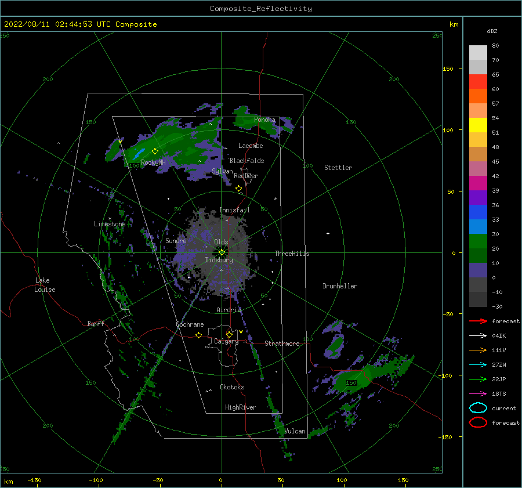Click the yellow diamond marker above Calgary label
The width and height of the screenshot is (522, 488).
point(229,334)
